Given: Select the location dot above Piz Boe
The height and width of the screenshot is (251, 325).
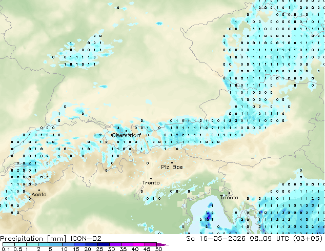Looking at the screenshot, I should click(x=172, y=162).
